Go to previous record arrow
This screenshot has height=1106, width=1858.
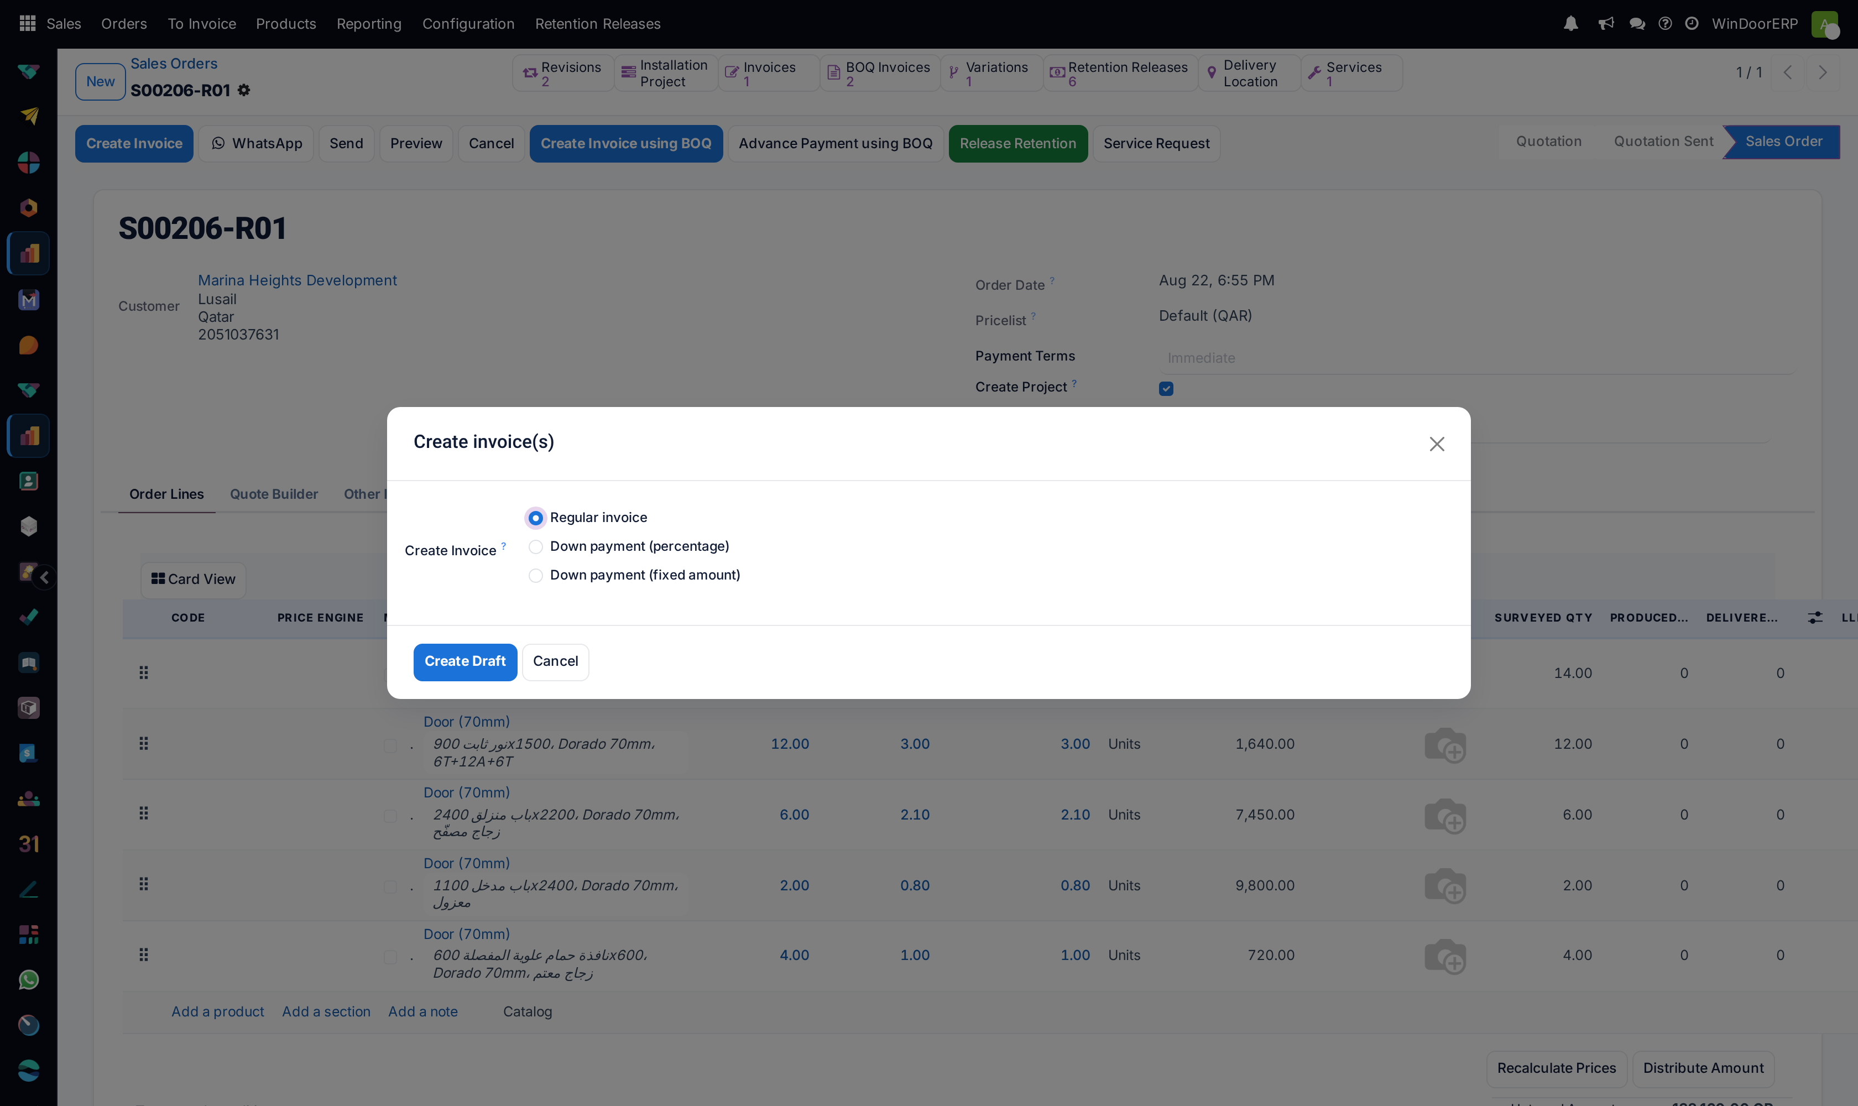click(1787, 72)
